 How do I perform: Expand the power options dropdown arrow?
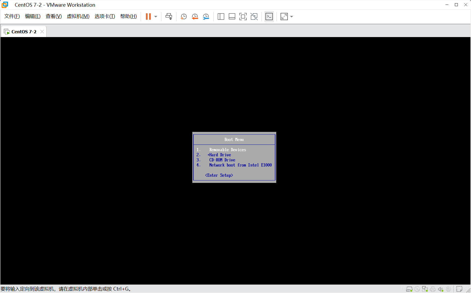(156, 17)
